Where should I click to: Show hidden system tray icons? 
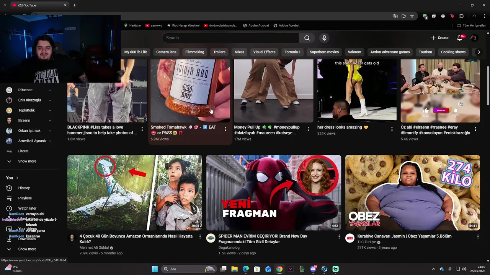433,269
